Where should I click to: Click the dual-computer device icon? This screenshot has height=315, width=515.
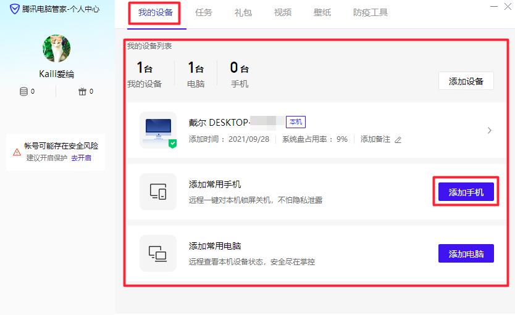(x=158, y=253)
